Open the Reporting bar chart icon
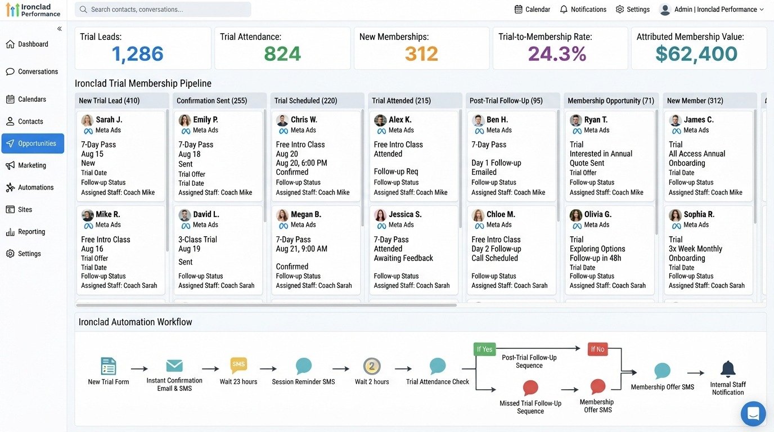Image resolution: width=774 pixels, height=432 pixels. point(10,232)
